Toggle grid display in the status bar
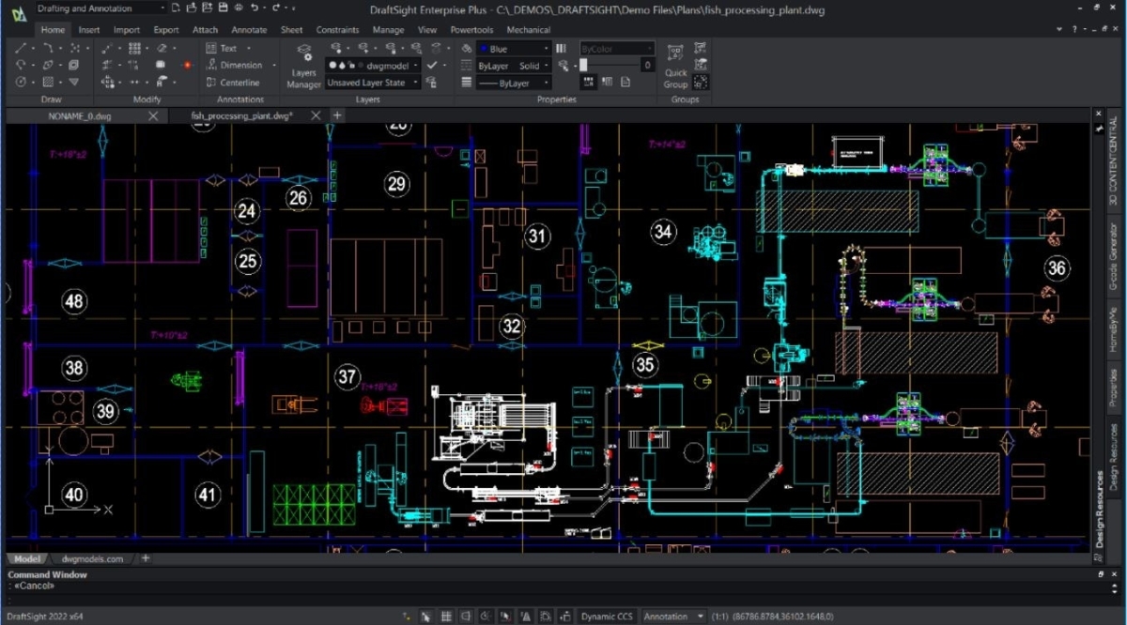The height and width of the screenshot is (625, 1127). [446, 616]
